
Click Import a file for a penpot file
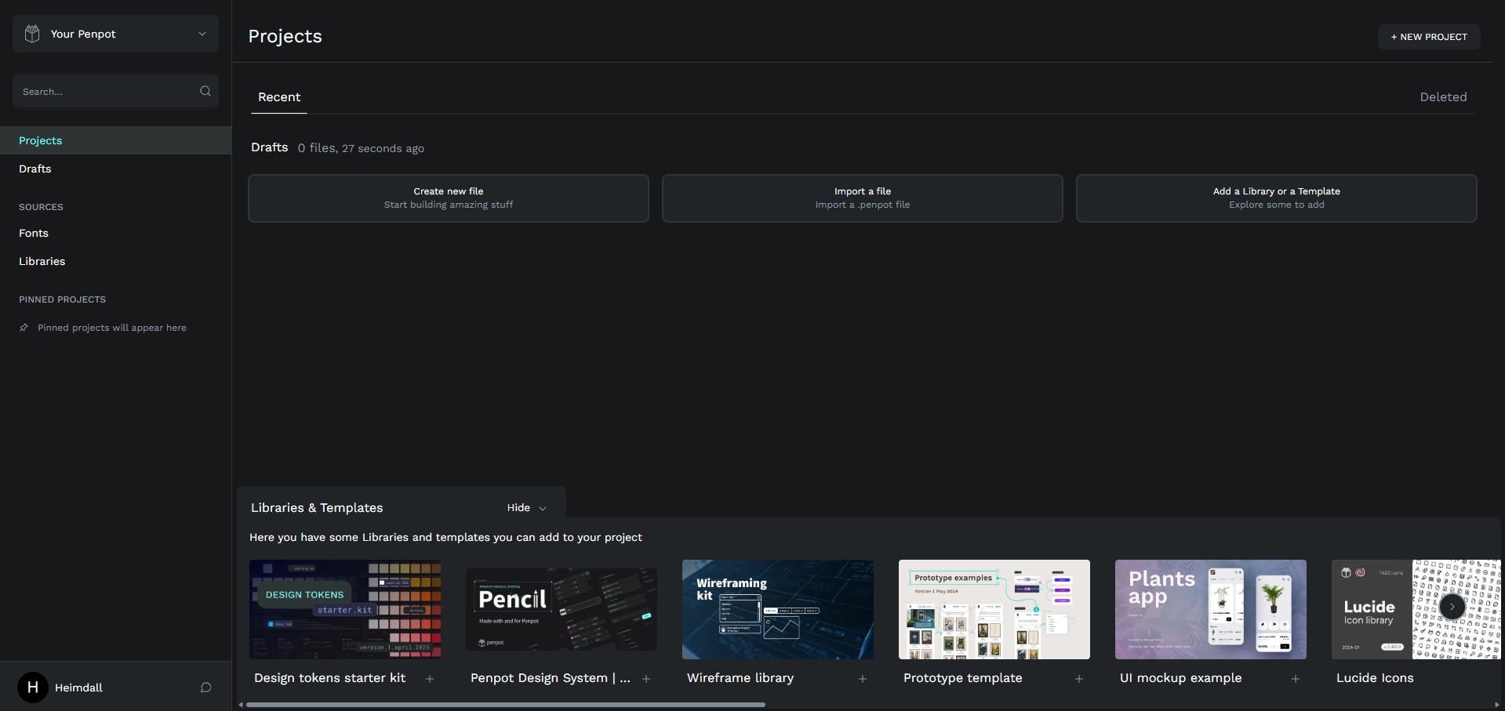click(x=862, y=198)
